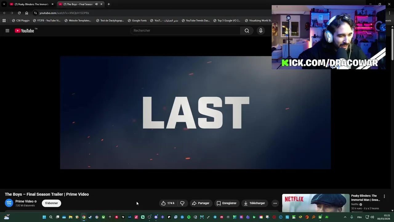Subscribe using the S'abonner button
The image size is (394, 222).
coord(51,203)
